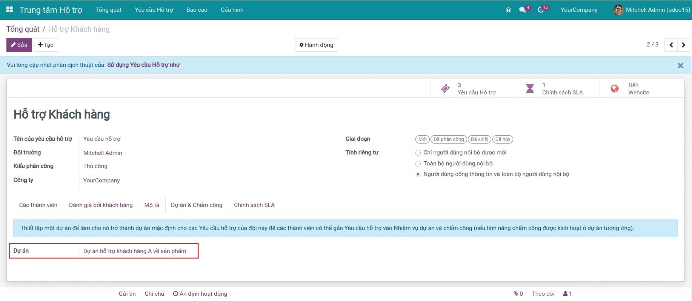Select portal and internal users privacy option
Screen dimensions: 692x301
tap(418, 174)
